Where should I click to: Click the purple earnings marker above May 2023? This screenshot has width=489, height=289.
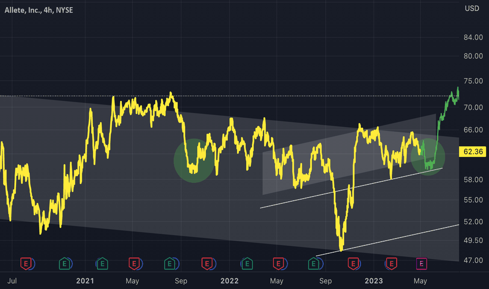[x=422, y=264]
